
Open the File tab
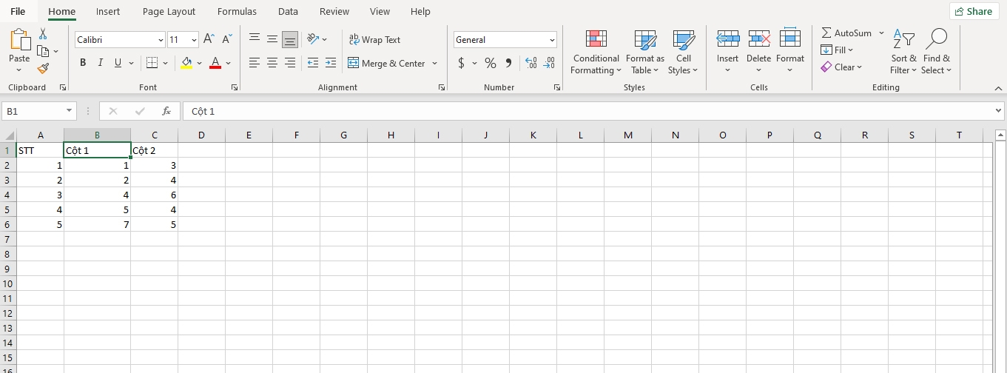[x=18, y=11]
